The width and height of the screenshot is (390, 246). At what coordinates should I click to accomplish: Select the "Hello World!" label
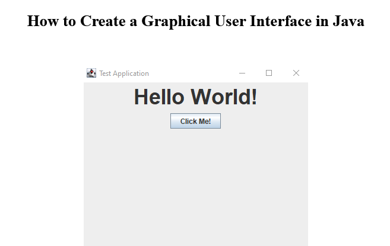click(x=195, y=97)
